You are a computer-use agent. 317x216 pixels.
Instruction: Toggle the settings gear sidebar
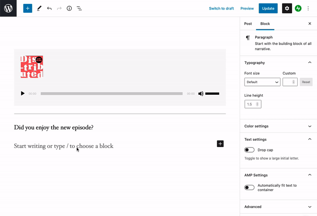coord(287,8)
